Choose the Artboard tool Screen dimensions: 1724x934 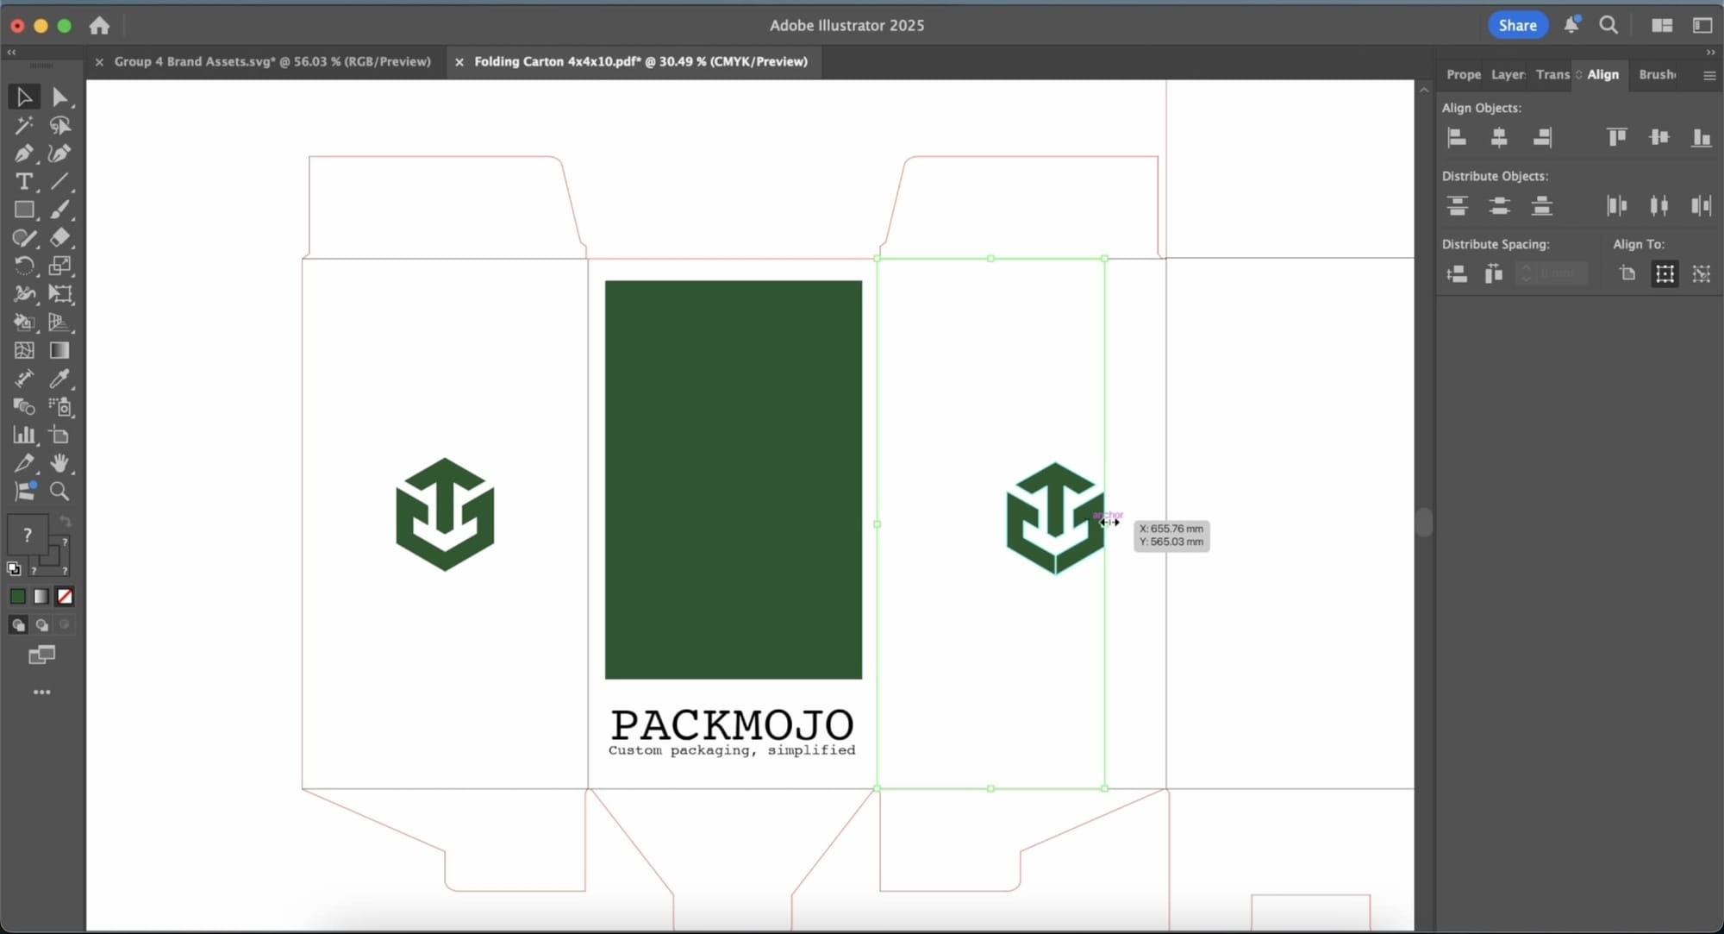(59, 435)
